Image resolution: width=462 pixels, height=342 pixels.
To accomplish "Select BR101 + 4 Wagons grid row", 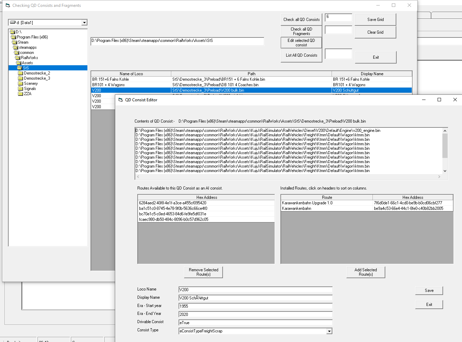I will [x=131, y=85].
